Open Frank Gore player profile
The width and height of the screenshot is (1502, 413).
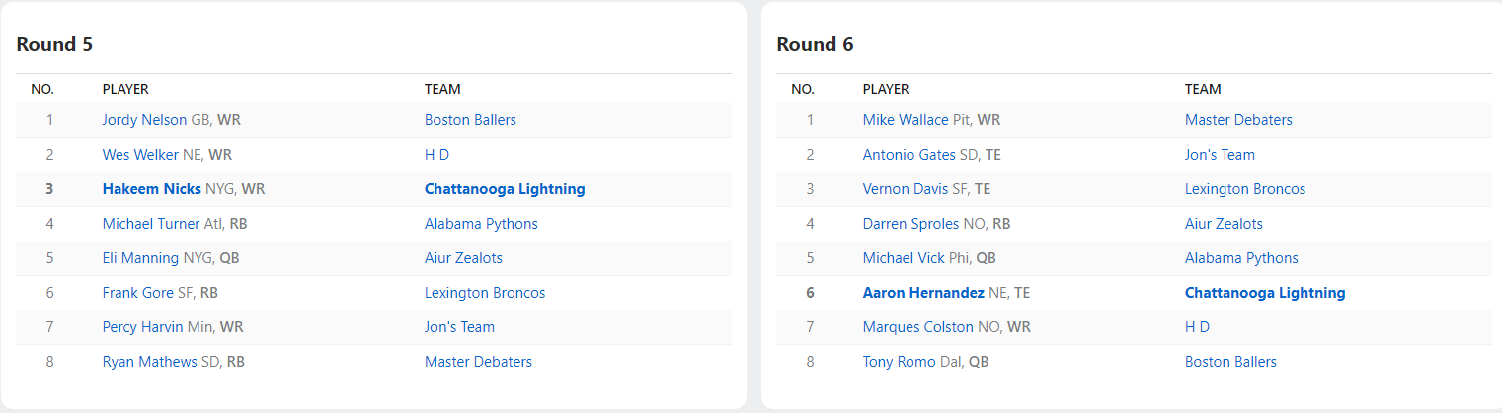pos(138,293)
